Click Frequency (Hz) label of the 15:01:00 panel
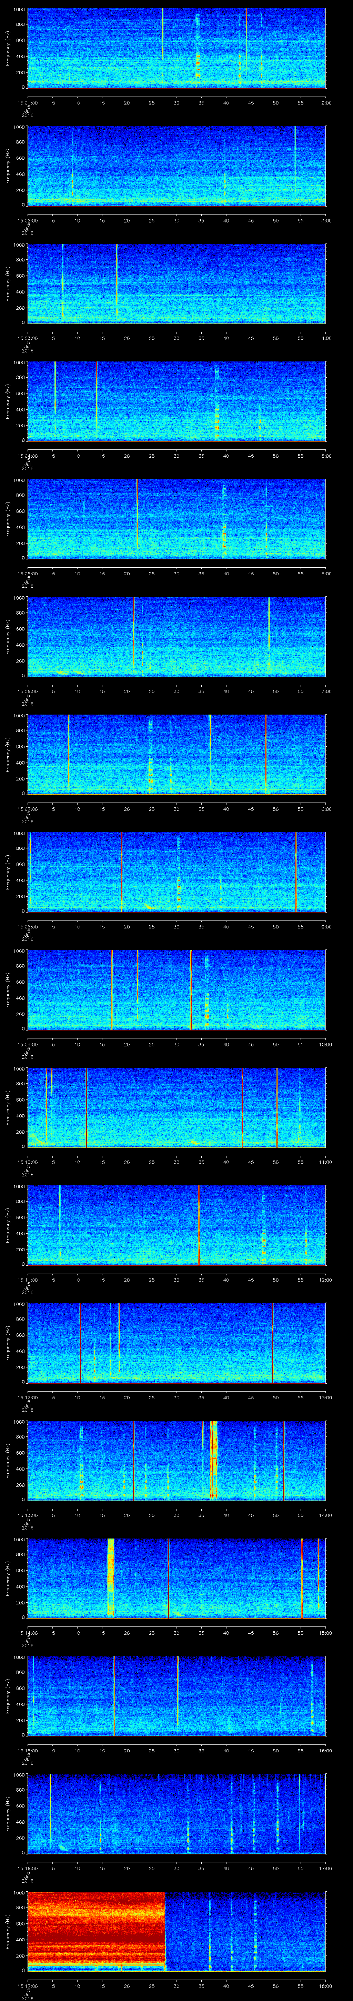Screen dimensions: 353x2001 [8, 48]
